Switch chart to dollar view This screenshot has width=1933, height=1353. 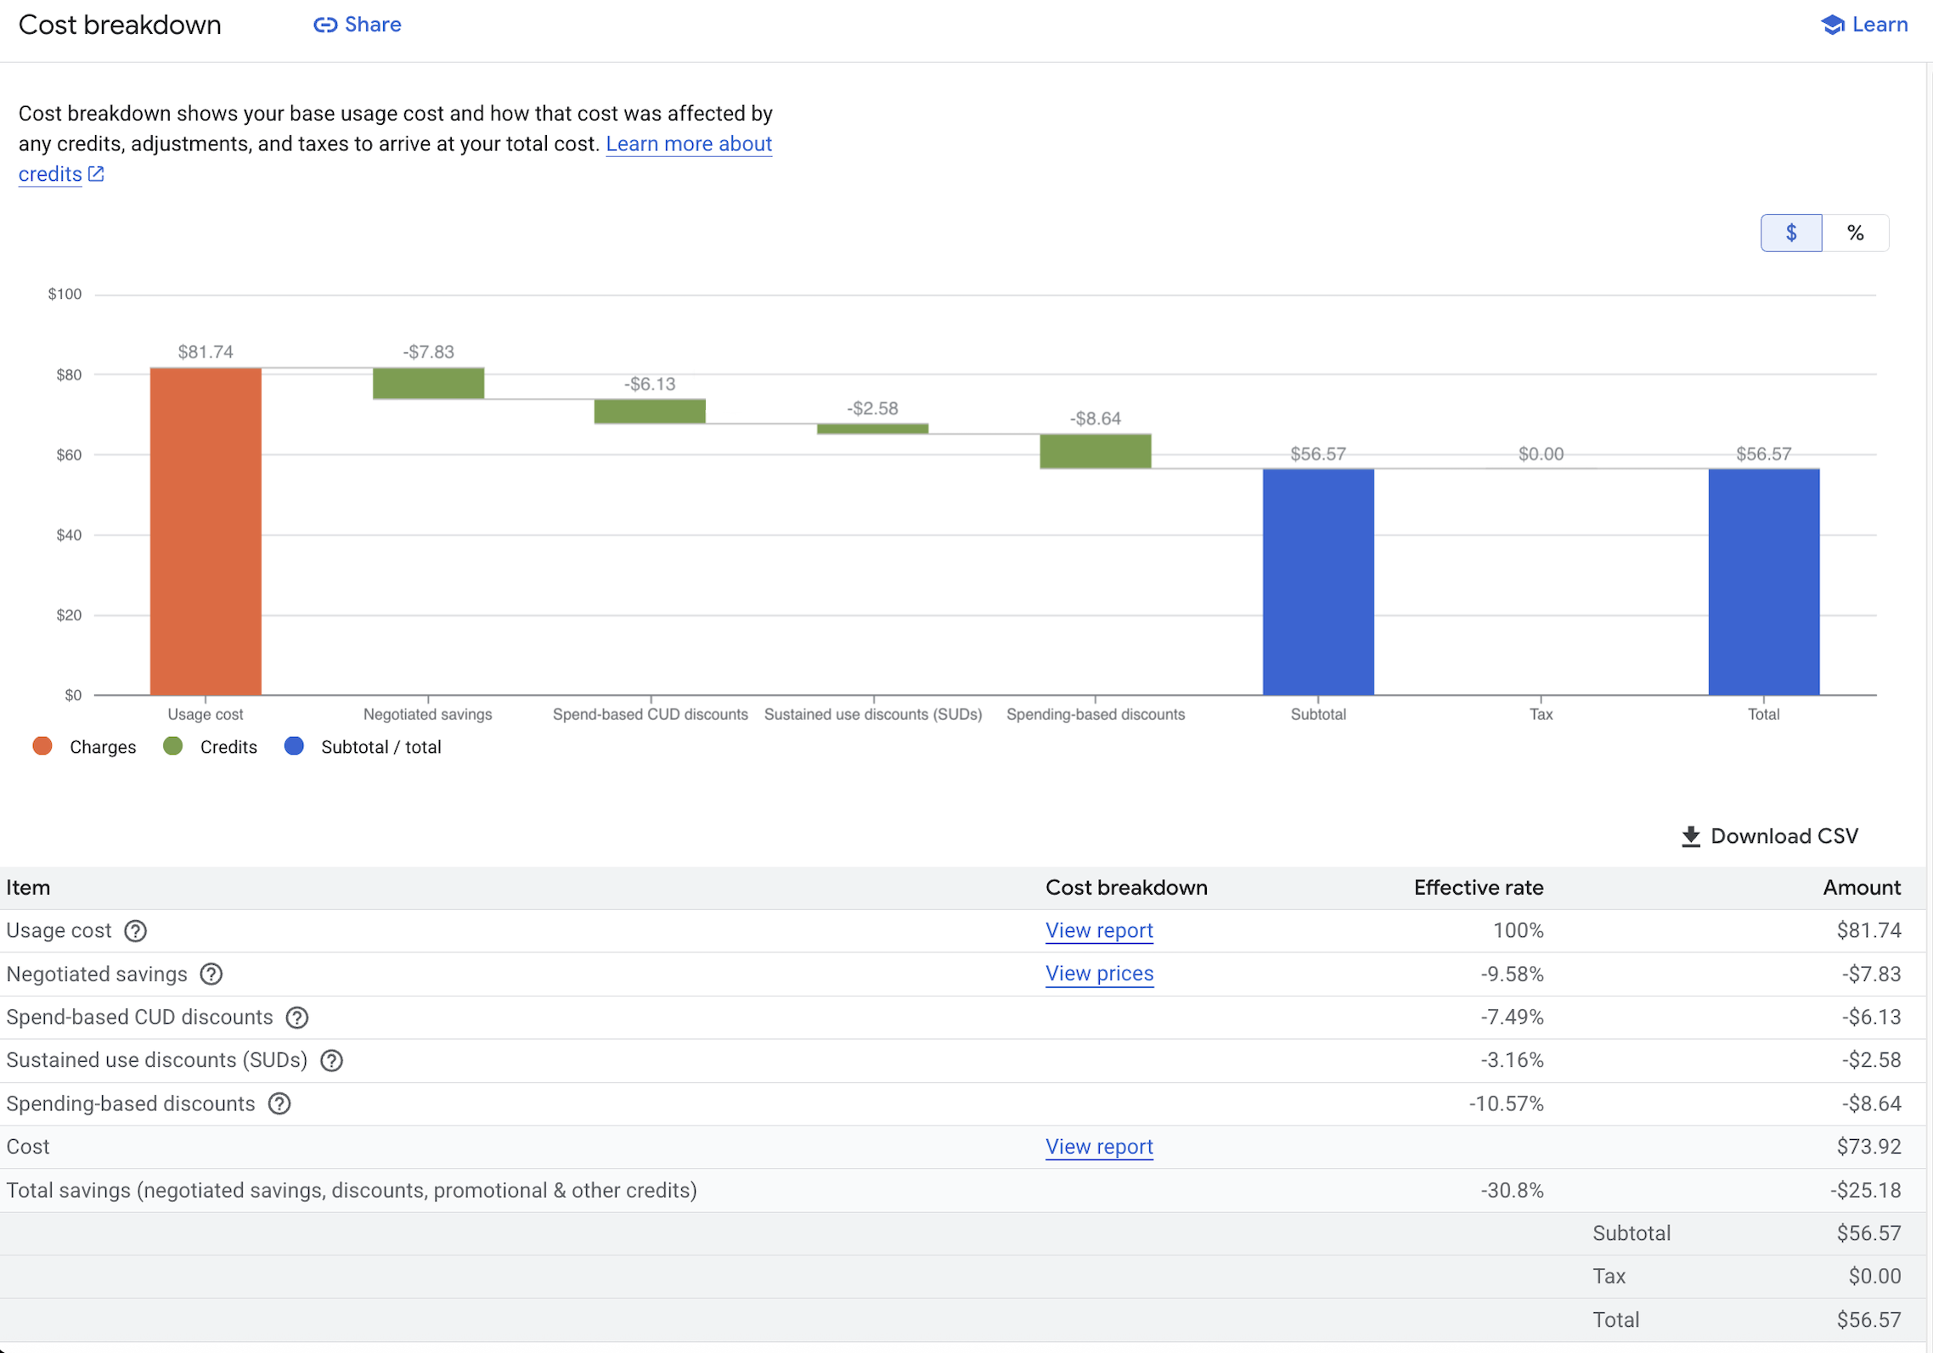(x=1791, y=232)
